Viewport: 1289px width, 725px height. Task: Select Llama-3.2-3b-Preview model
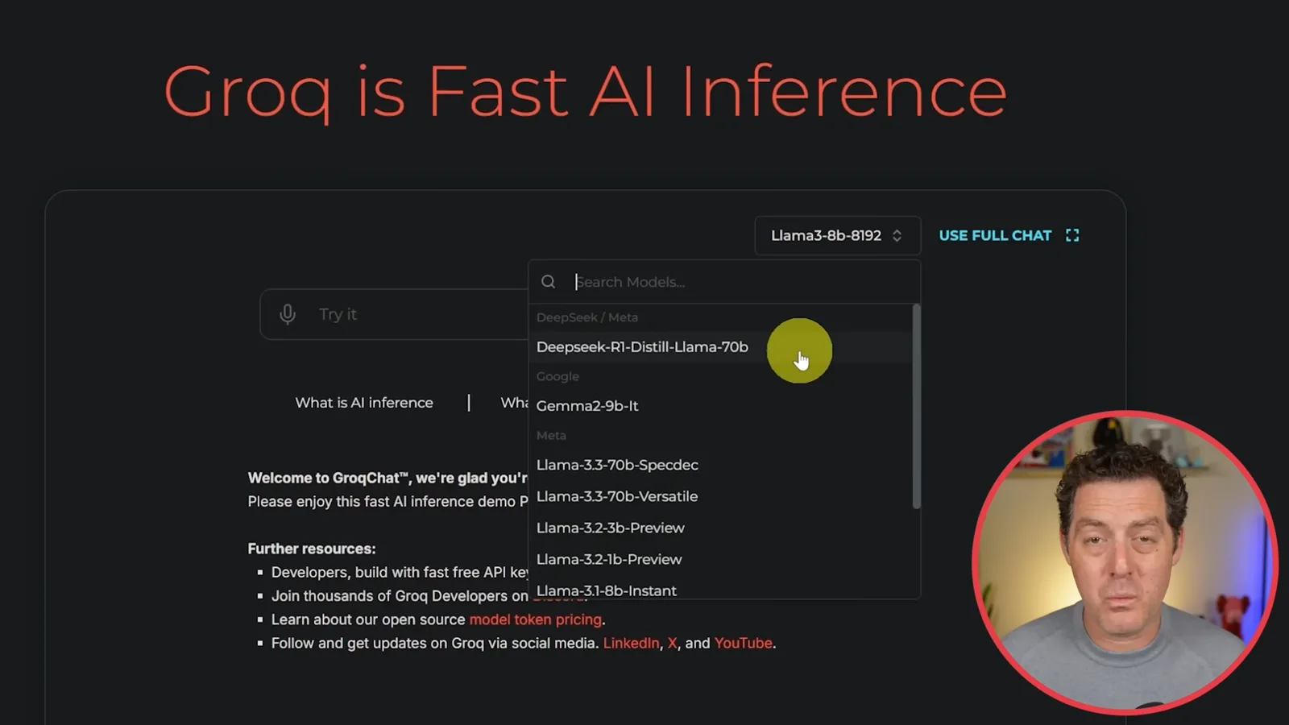click(721, 528)
